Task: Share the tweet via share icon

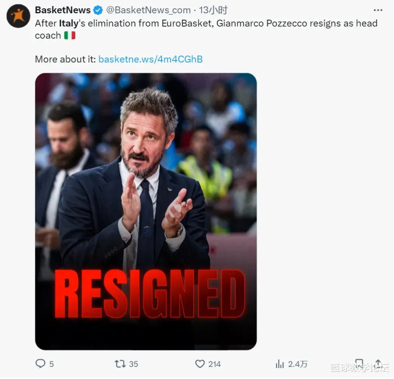Action: (378, 364)
